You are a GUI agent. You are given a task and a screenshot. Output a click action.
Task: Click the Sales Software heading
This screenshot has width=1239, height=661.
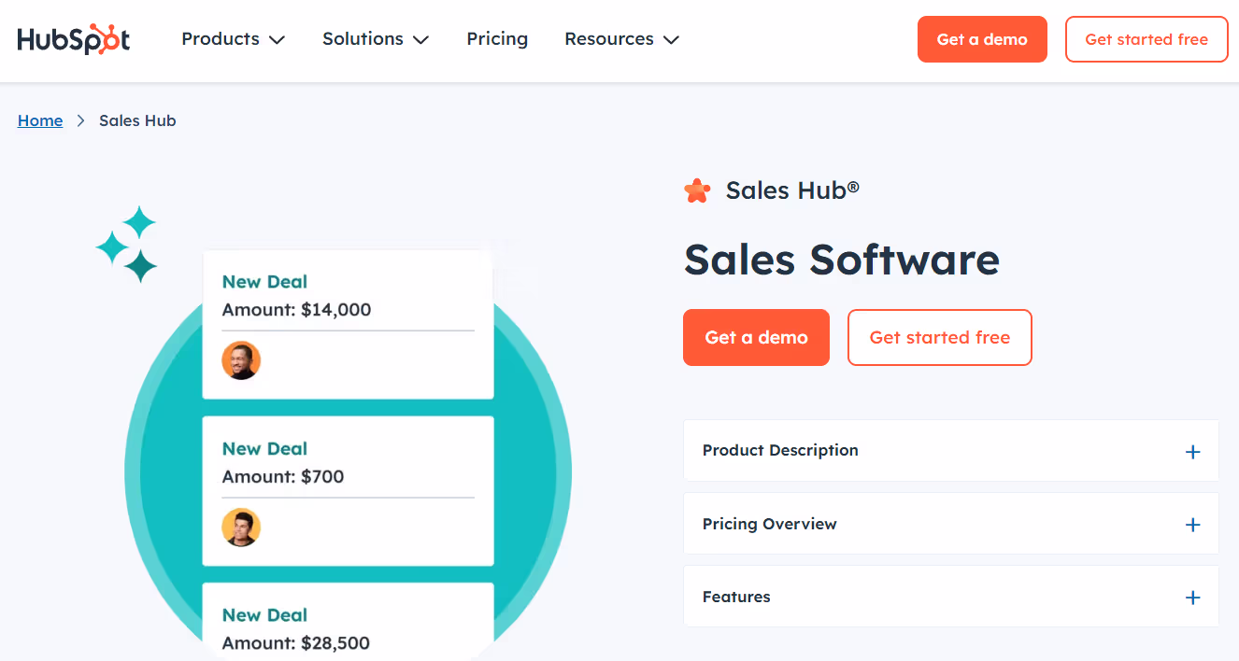click(842, 259)
